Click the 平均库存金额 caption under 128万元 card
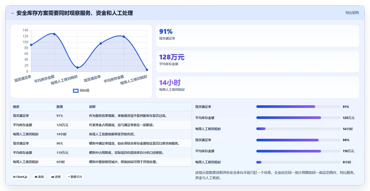This screenshot has height=191, width=370. coord(169,64)
